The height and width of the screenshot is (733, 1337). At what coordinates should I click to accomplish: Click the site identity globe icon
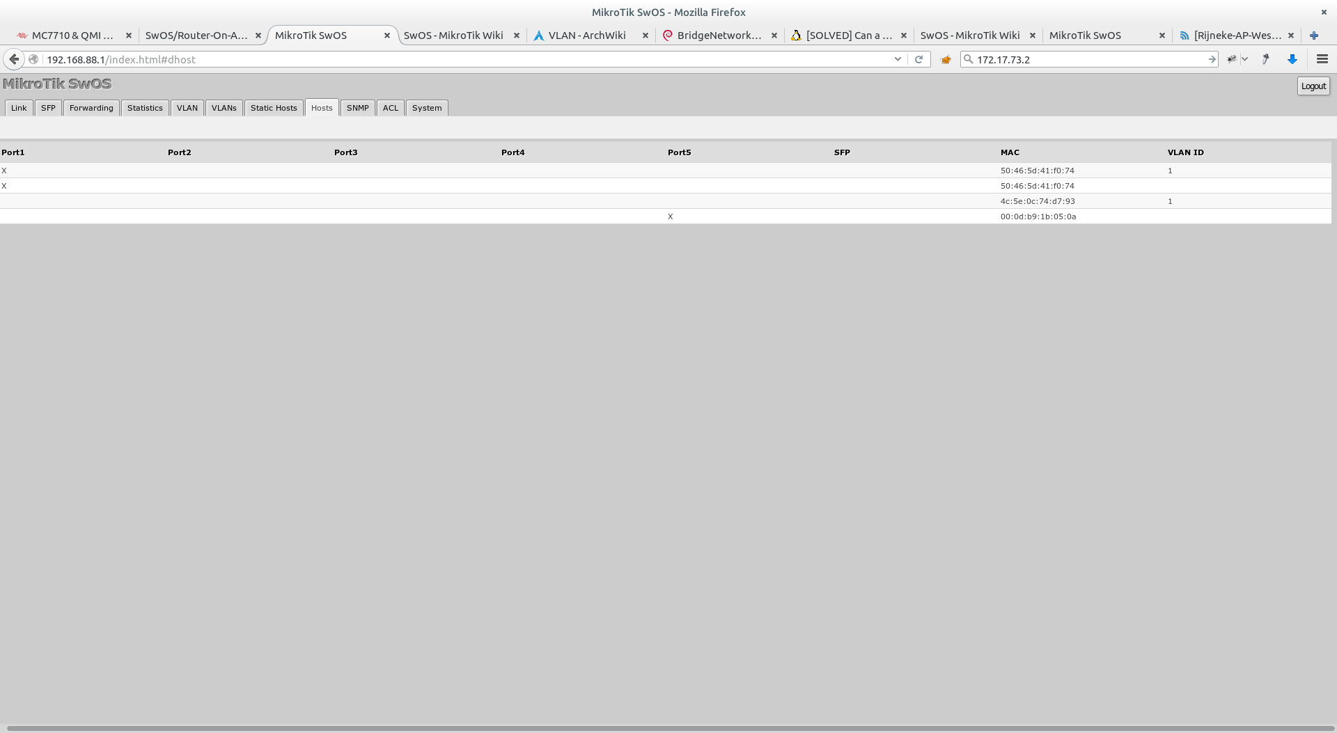33,59
